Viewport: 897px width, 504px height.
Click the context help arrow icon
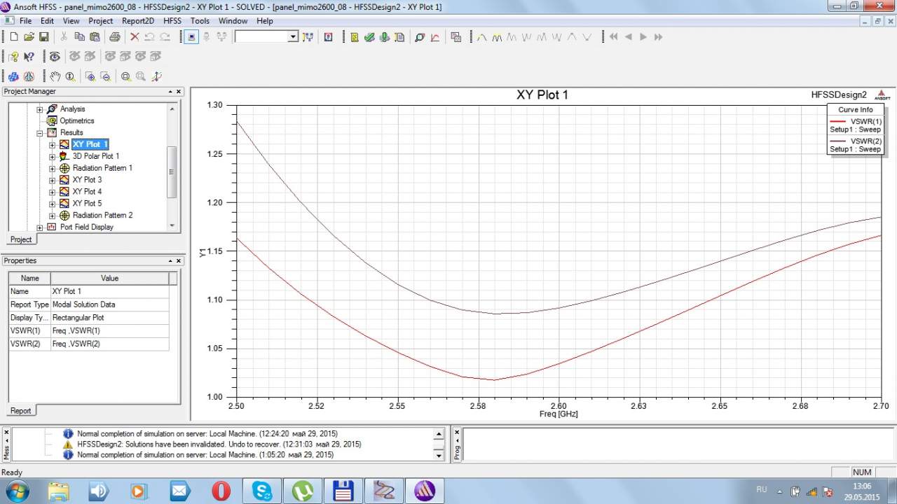[x=29, y=57]
